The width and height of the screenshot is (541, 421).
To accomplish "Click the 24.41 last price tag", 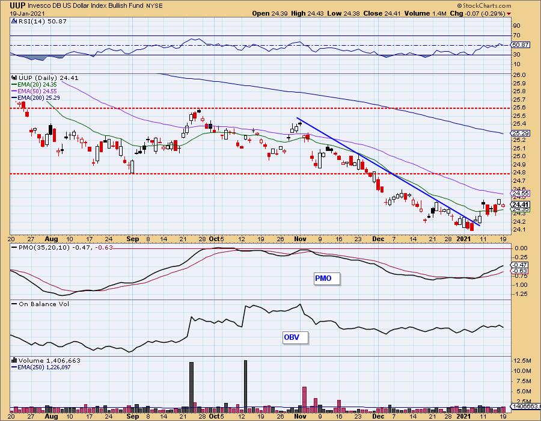I will (521, 204).
